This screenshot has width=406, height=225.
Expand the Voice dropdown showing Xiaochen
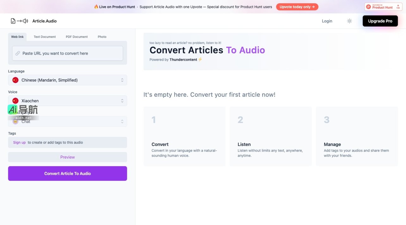(x=67, y=101)
